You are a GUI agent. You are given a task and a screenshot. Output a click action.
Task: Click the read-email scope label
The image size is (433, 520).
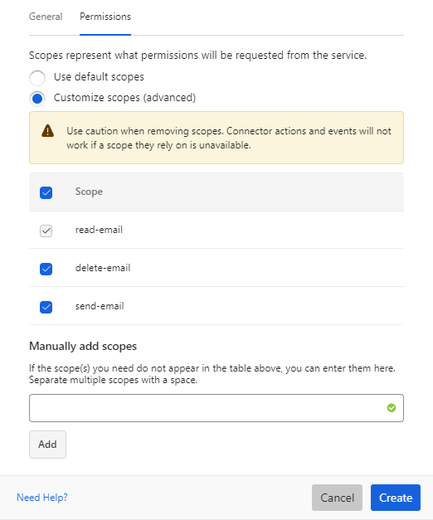[x=99, y=230]
